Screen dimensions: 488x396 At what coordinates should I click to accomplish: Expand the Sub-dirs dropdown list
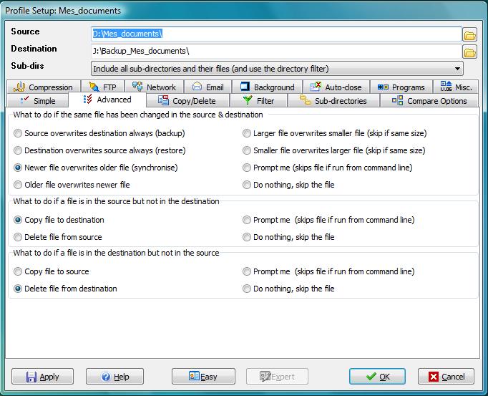[x=457, y=69]
